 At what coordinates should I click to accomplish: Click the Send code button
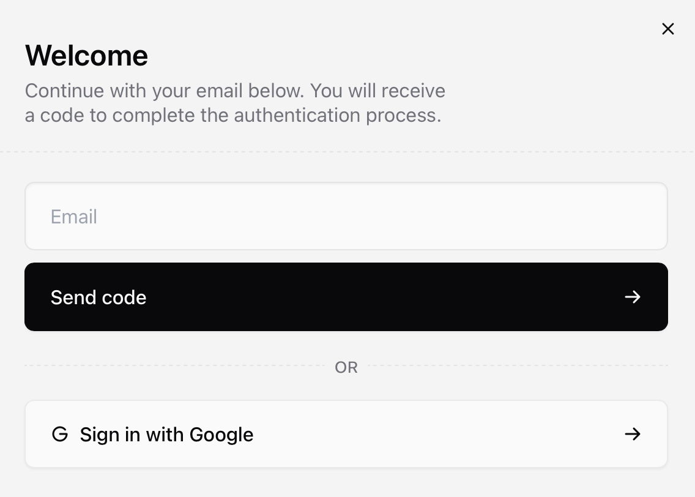click(x=346, y=297)
